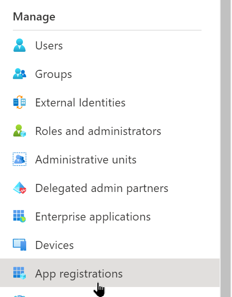Click the Administrative units icon
This screenshot has width=232, height=297.
[20, 159]
